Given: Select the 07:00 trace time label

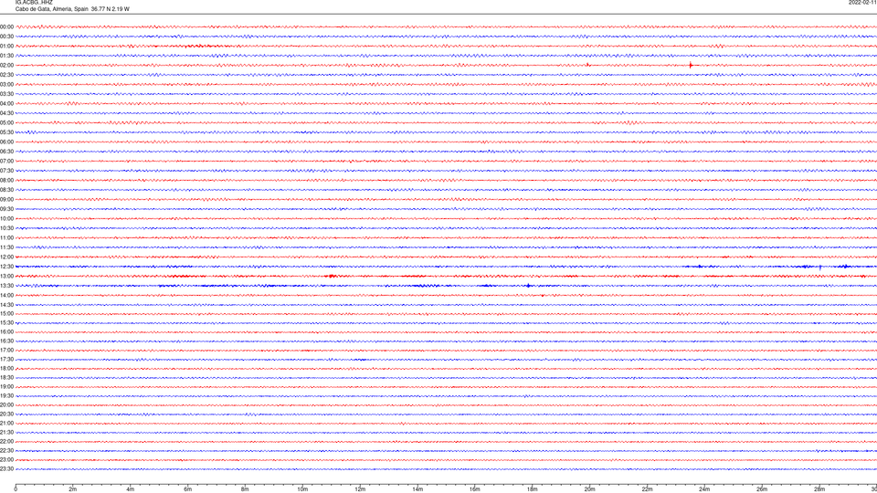Looking at the screenshot, I should coord(6,162).
